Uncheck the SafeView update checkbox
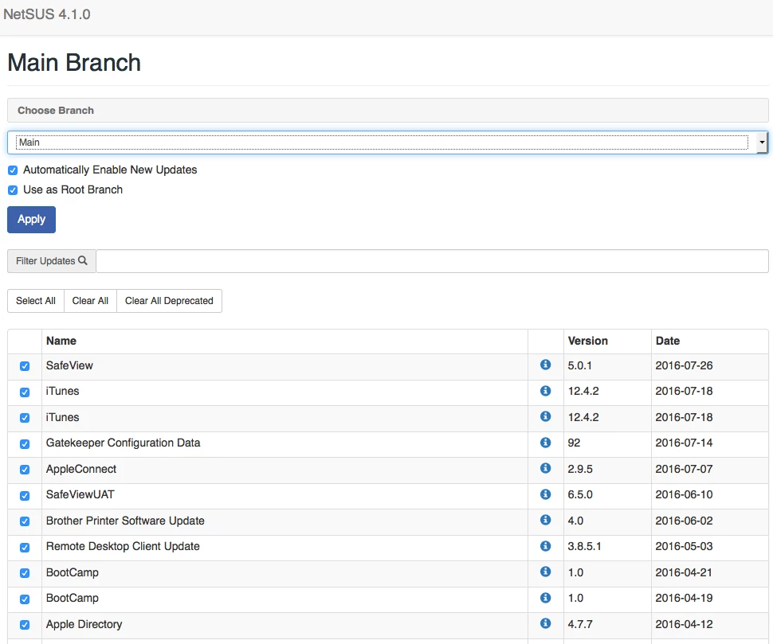773x644 pixels. pos(25,366)
